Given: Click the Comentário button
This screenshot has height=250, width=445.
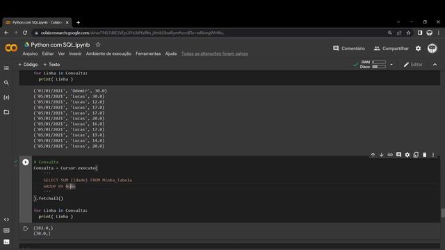Looking at the screenshot, I should 349,49.
